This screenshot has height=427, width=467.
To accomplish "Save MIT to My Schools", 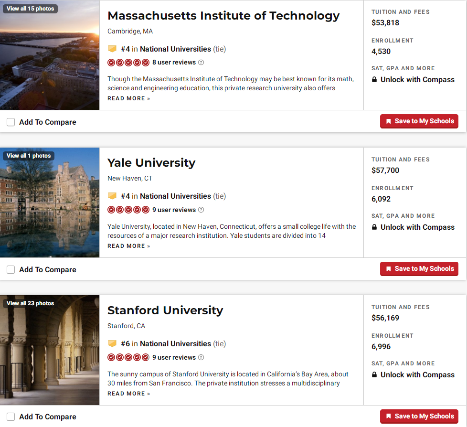I will 419,121.
